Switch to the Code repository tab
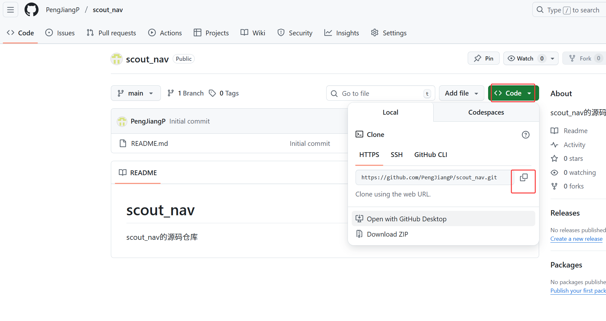 20,33
